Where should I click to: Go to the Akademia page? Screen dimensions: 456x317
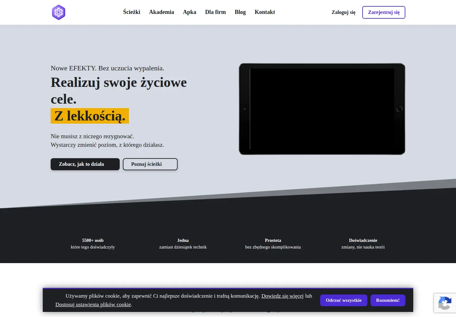click(161, 12)
